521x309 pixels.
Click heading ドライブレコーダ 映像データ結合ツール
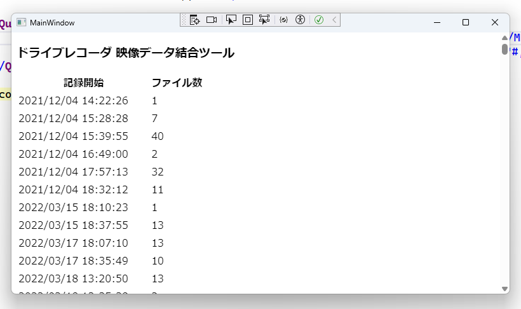(x=126, y=53)
